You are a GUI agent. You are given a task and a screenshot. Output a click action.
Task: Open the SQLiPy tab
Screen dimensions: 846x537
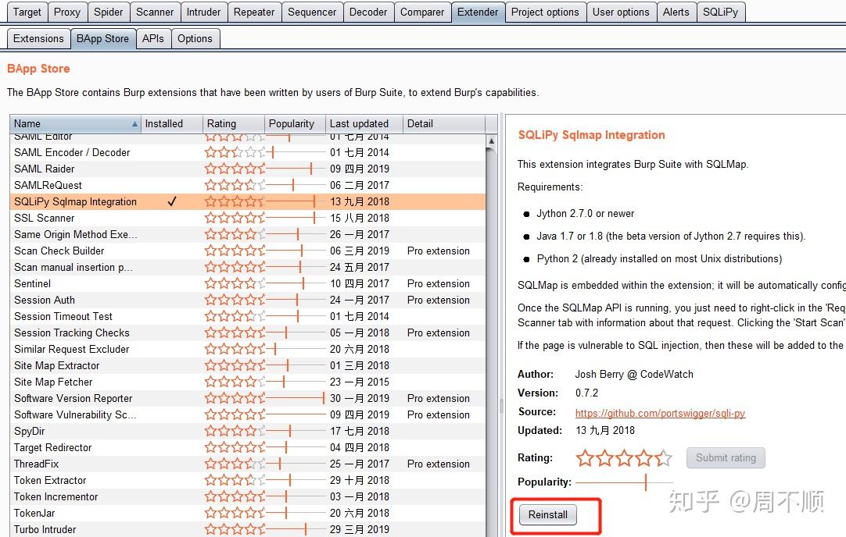point(720,12)
